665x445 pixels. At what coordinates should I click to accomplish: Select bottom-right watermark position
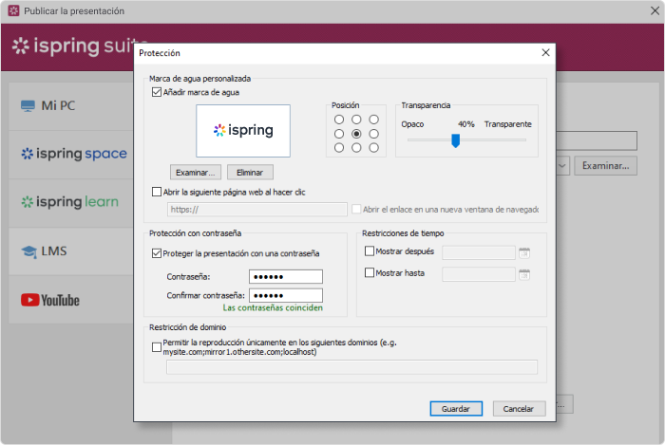(373, 148)
